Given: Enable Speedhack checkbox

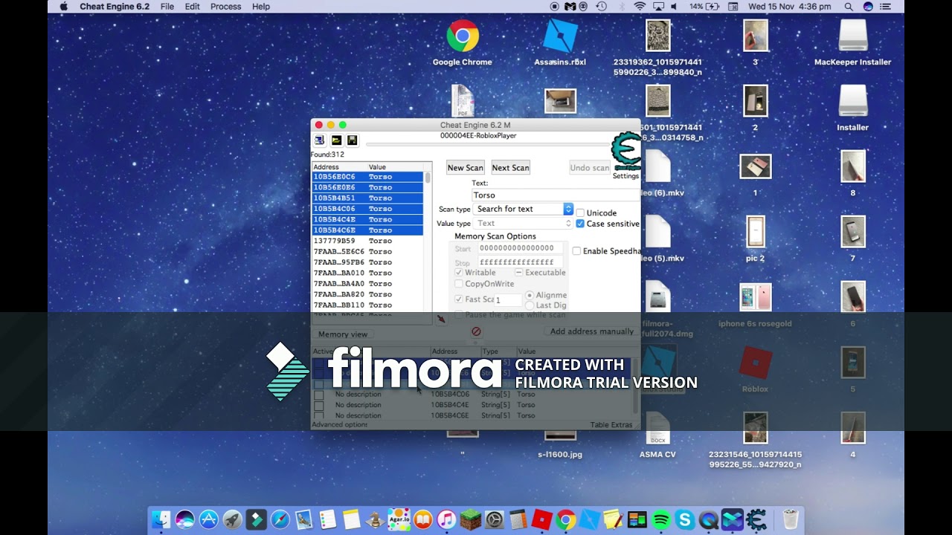Looking at the screenshot, I should [576, 251].
